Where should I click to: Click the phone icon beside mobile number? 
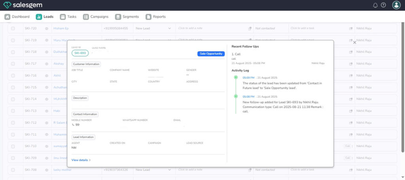pos(73,125)
